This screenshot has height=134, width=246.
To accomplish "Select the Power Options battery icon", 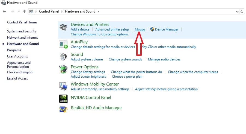I will (63, 69).
